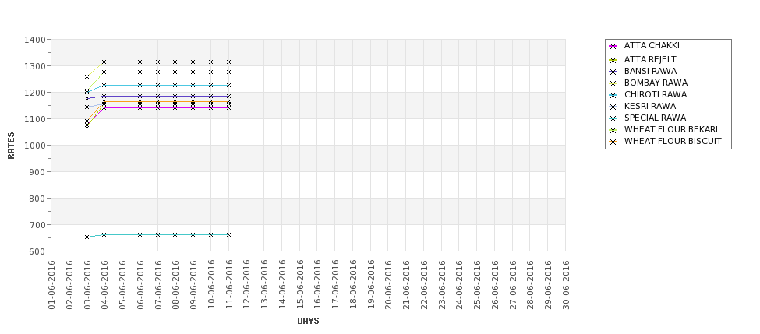This screenshot has height=334, width=760.
Task: Click the 800 y-axis tick label
Action: click(x=37, y=199)
